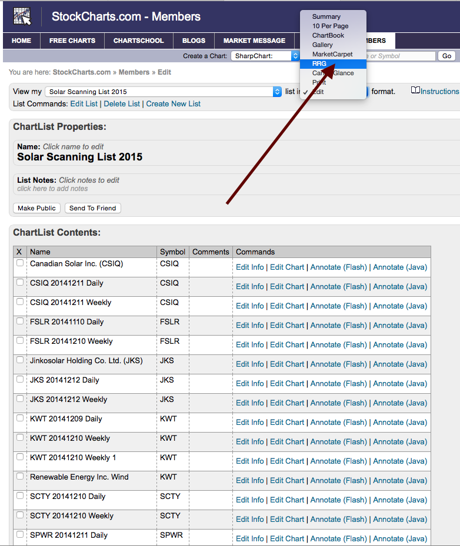Open the CHARTSCHOOL navigation tab

point(138,41)
